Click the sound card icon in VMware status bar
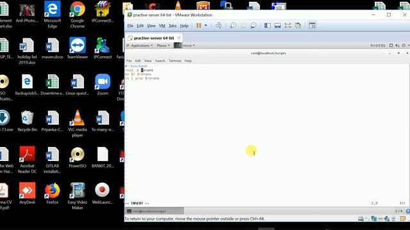The width and height of the screenshot is (410, 230). pyautogui.click(x=387, y=218)
